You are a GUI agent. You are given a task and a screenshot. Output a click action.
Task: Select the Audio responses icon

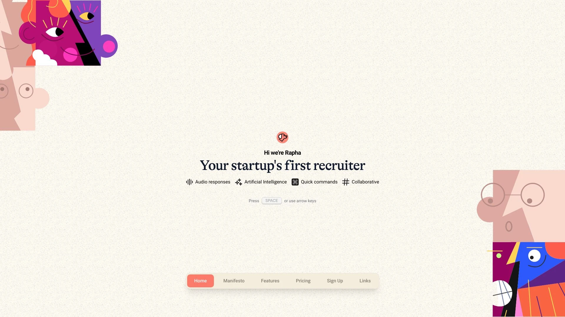(x=189, y=182)
